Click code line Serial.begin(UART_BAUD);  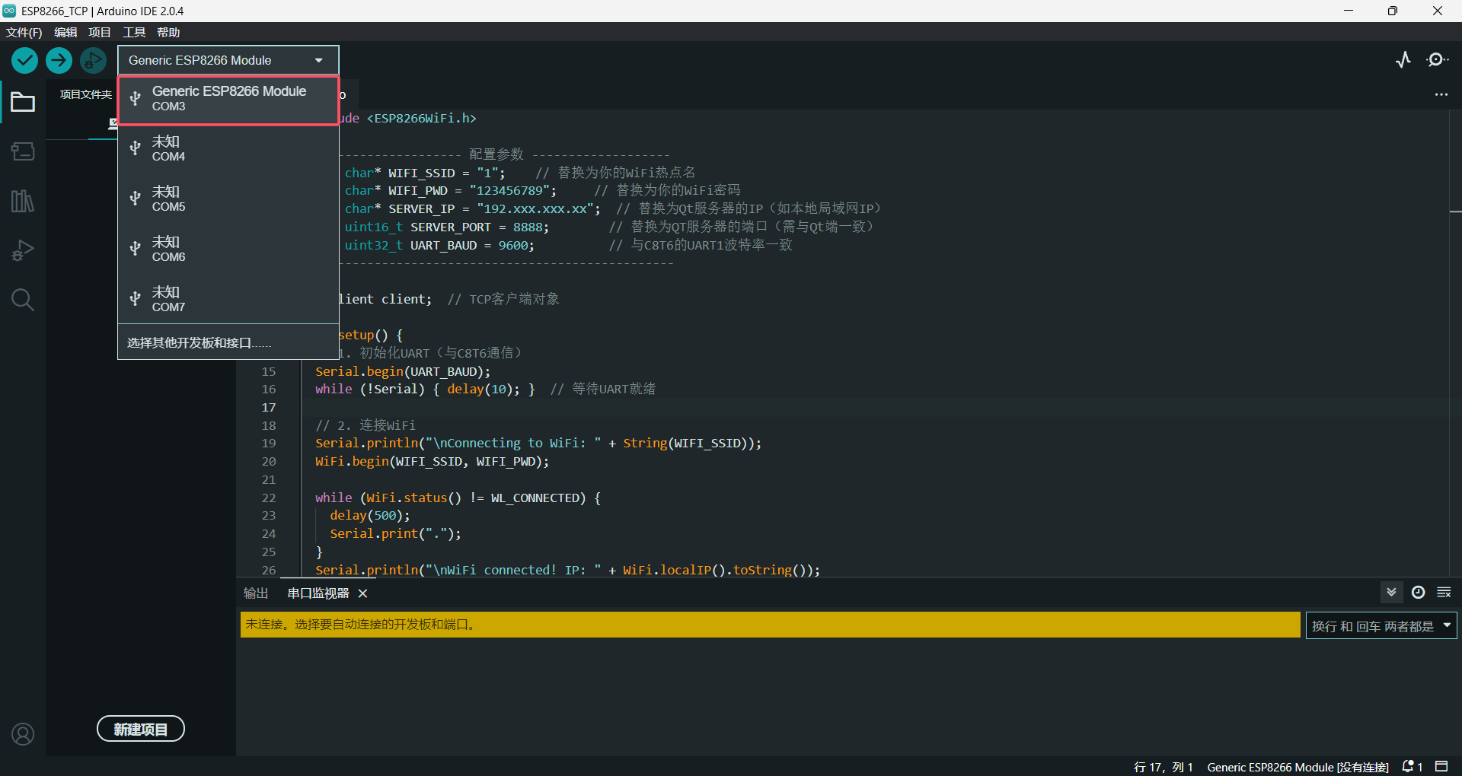pyautogui.click(x=403, y=371)
